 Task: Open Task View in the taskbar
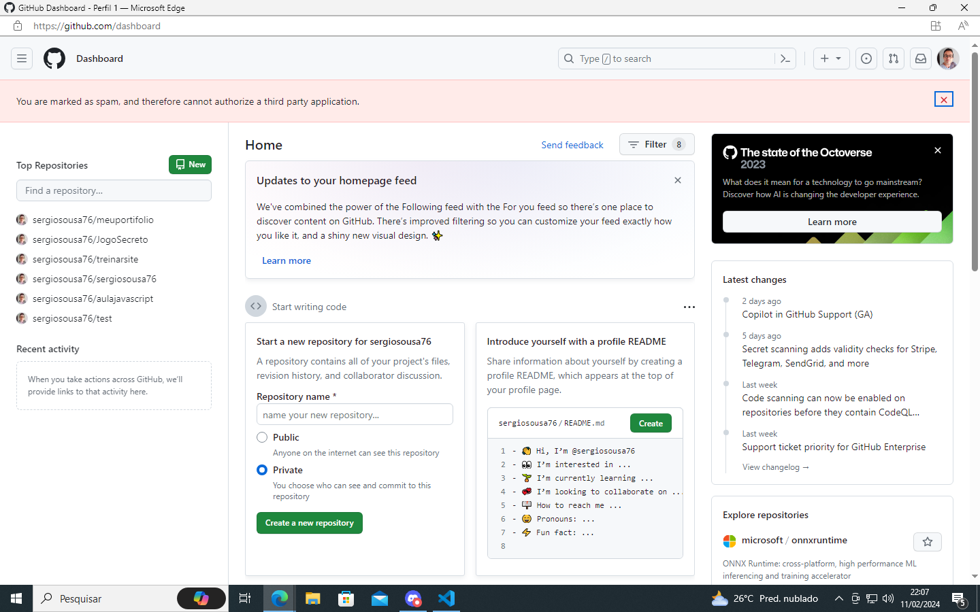245,598
